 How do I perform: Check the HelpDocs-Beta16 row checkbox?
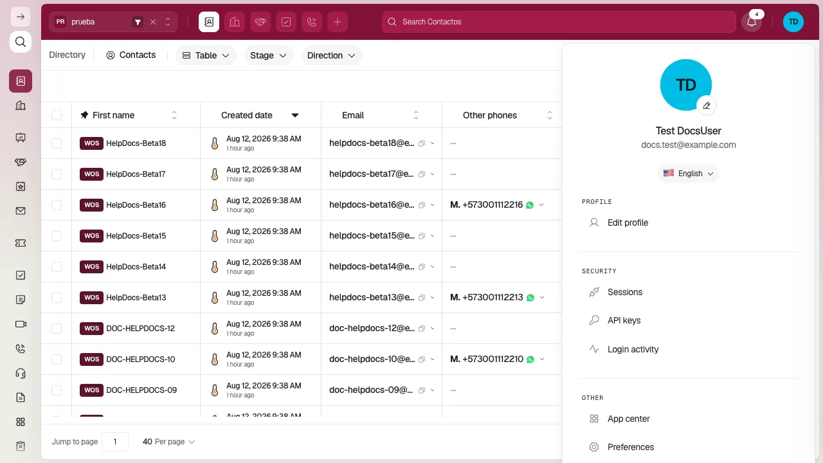pos(57,205)
